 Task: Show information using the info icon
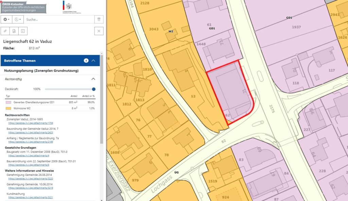pos(23,31)
